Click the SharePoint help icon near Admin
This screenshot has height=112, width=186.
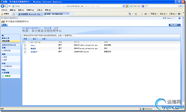click(x=179, y=18)
